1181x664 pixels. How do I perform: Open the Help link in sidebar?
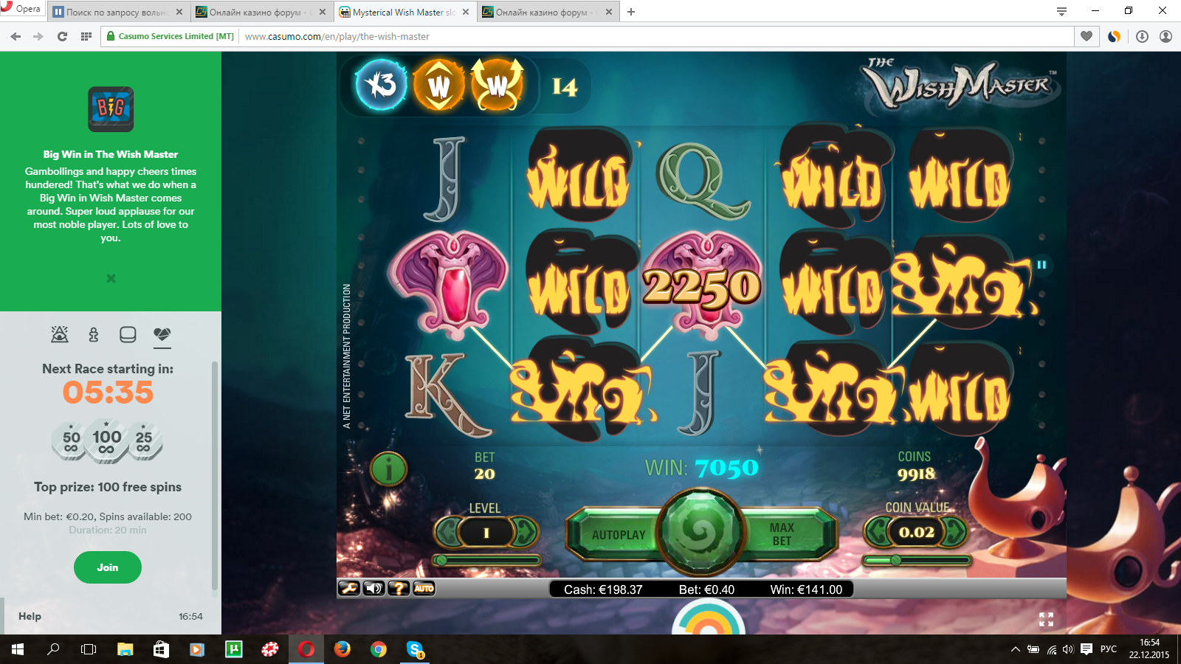(x=30, y=616)
